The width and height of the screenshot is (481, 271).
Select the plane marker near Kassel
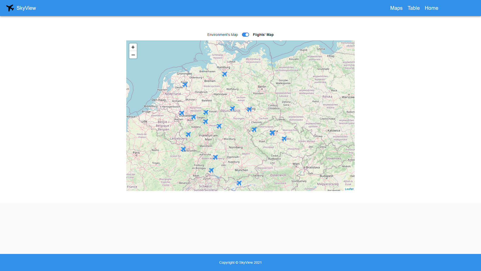[206, 112]
